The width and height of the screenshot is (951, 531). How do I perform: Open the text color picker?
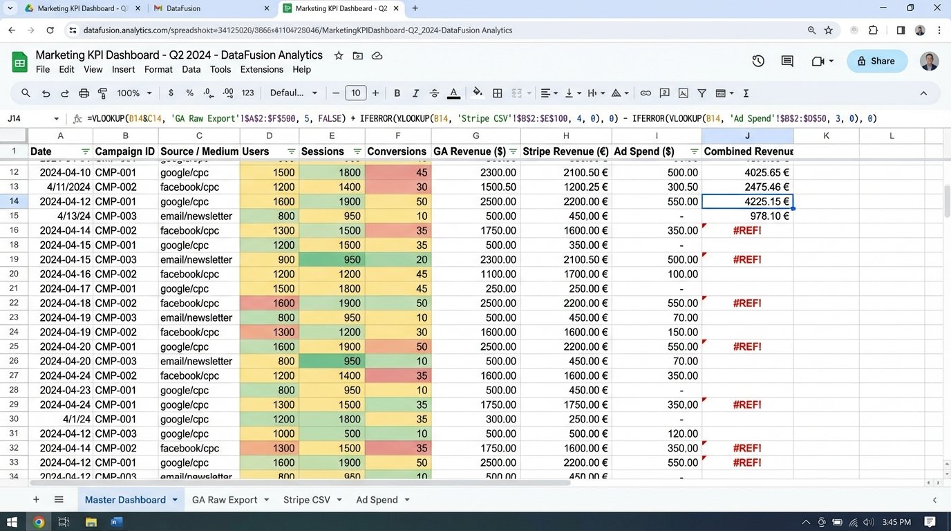tap(453, 93)
